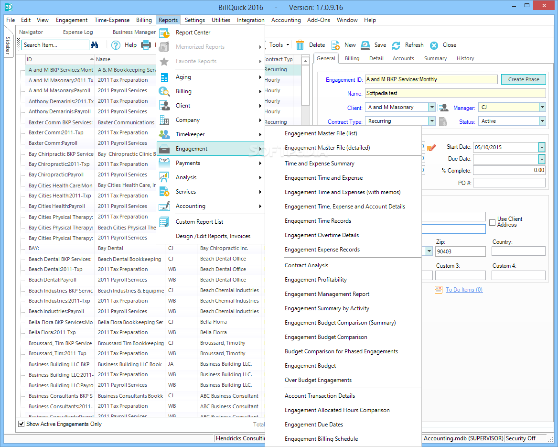Open the To Do Items (0) link

[464, 290]
